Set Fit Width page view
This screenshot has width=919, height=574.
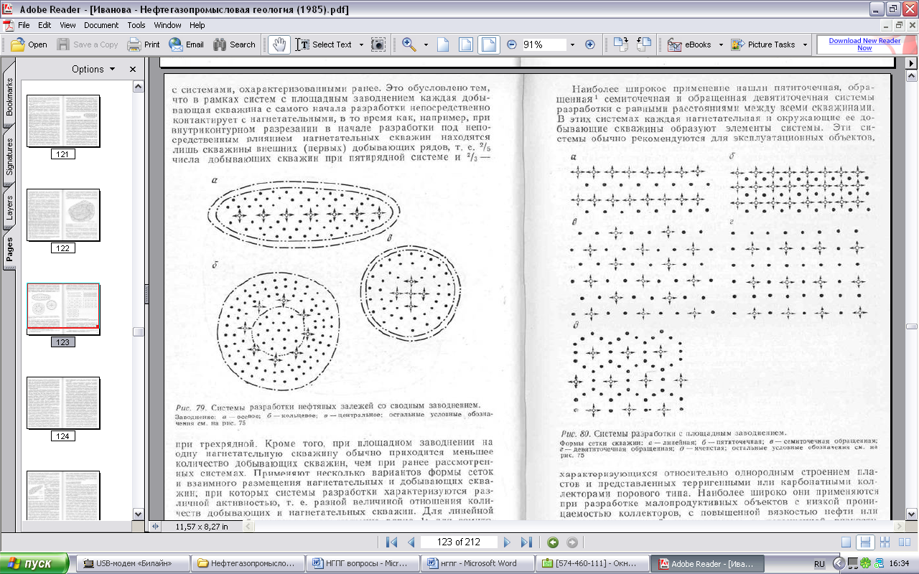coord(488,44)
